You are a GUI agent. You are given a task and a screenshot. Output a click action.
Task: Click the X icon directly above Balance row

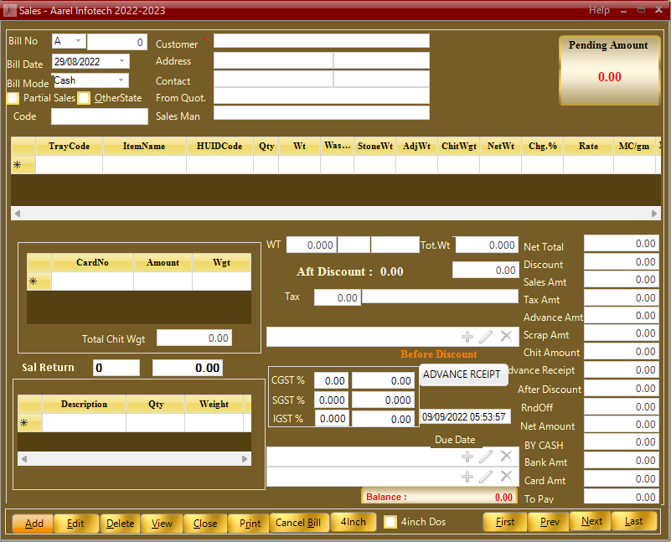tap(506, 477)
